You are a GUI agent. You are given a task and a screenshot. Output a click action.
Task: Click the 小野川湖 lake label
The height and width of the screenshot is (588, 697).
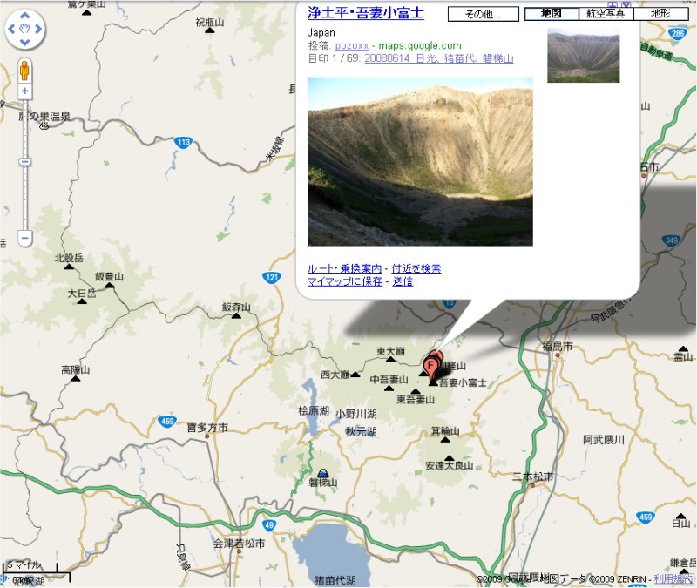(x=356, y=414)
